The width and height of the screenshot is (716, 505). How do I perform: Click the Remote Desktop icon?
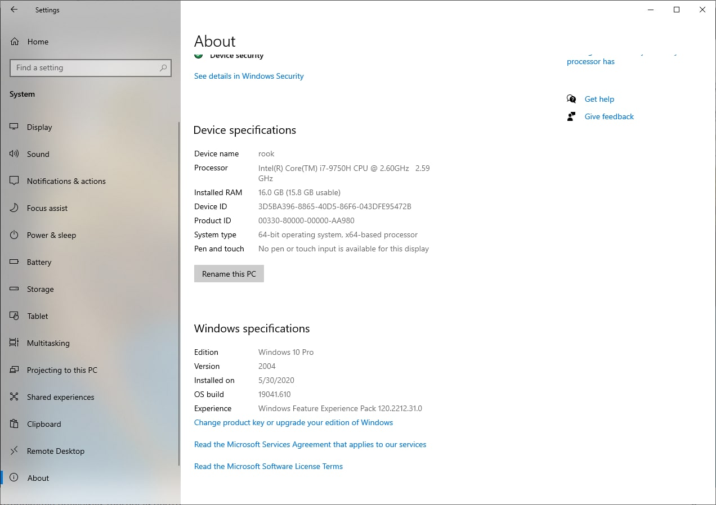(15, 451)
